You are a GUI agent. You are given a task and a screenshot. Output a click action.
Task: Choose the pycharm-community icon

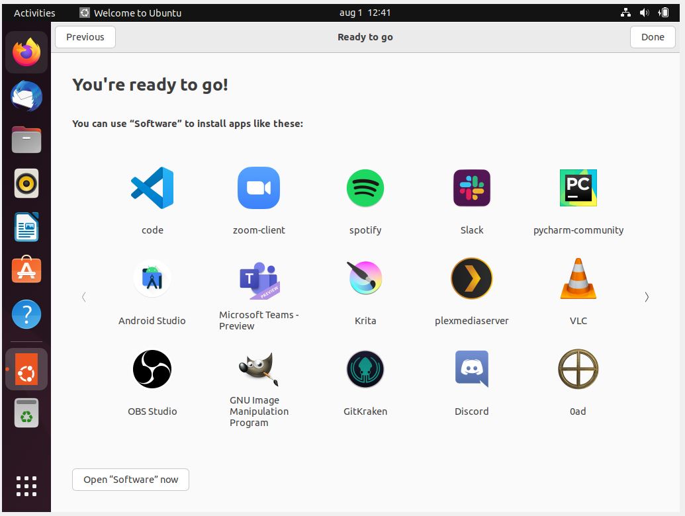click(x=578, y=188)
